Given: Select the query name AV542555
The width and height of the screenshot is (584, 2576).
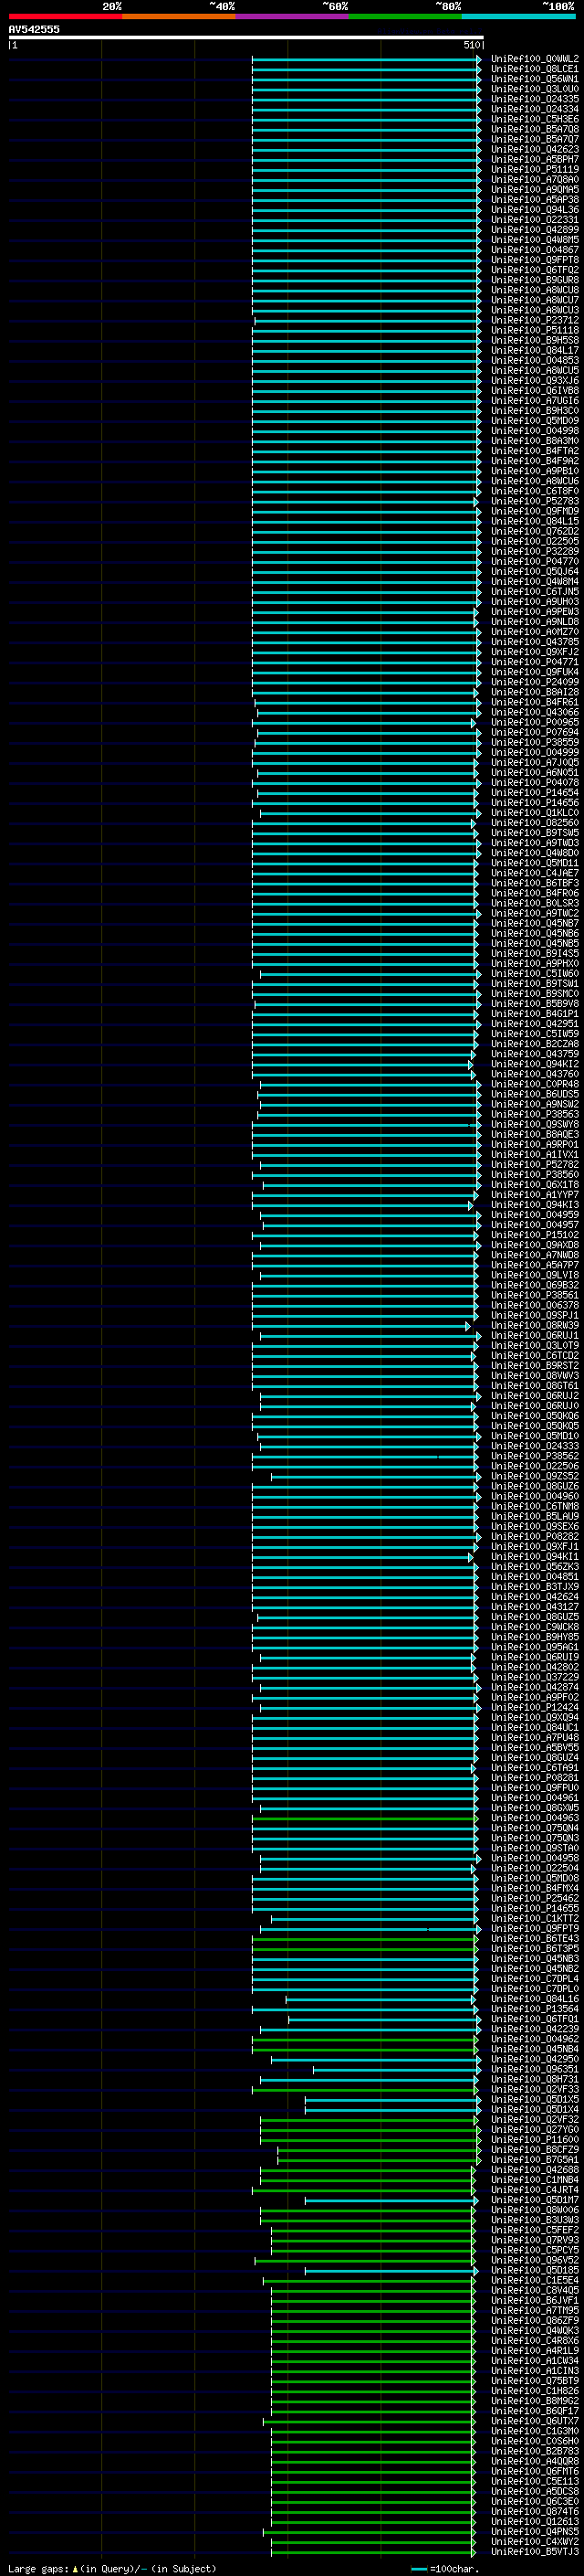Looking at the screenshot, I should [34, 29].
